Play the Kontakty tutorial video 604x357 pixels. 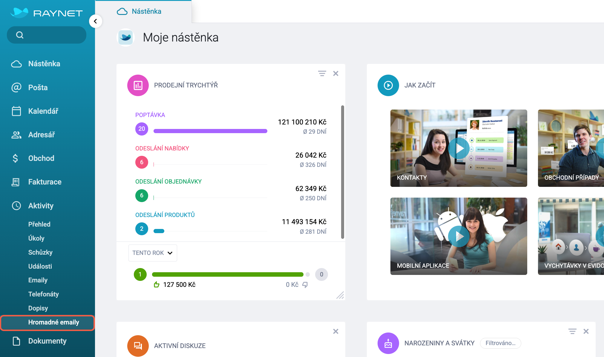459,148
